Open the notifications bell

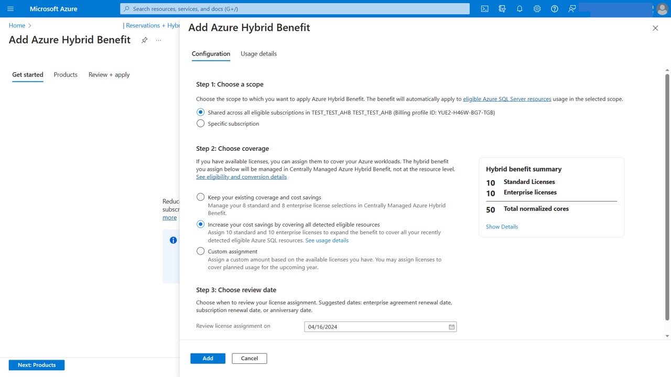click(x=520, y=8)
